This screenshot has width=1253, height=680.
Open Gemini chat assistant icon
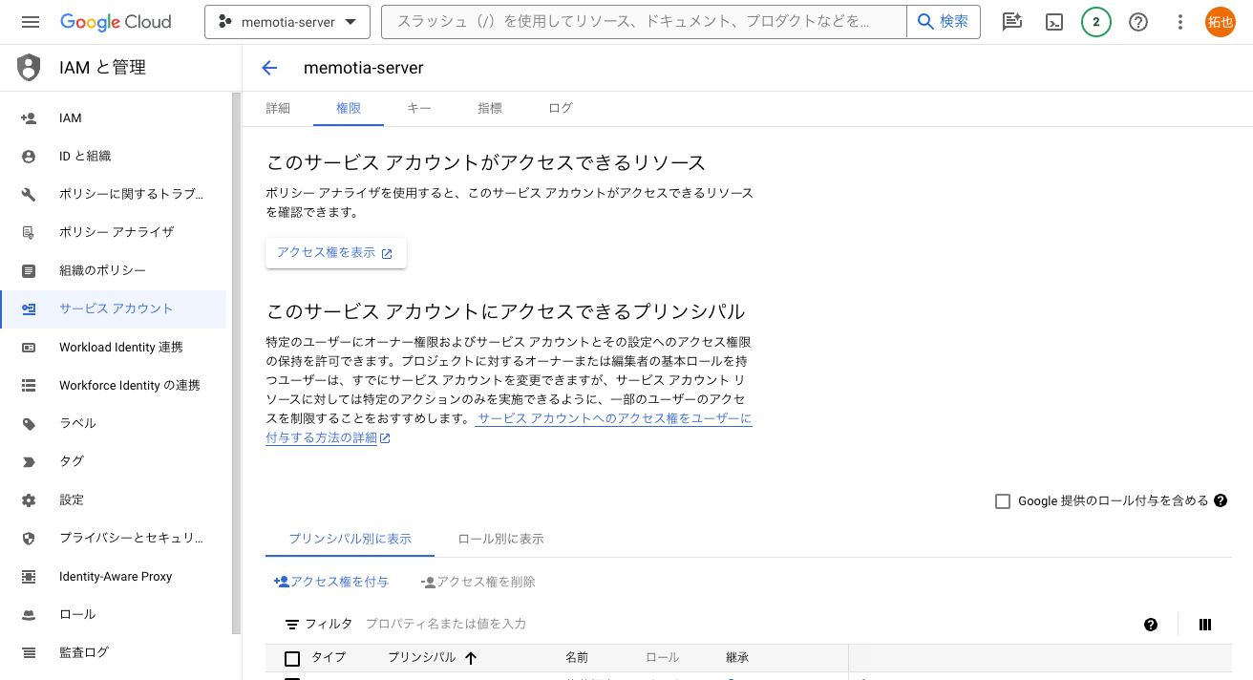click(1012, 22)
